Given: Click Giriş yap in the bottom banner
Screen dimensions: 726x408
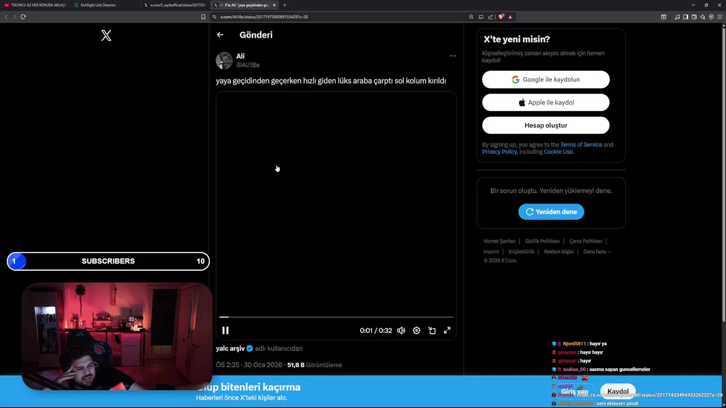Looking at the screenshot, I should tap(575, 392).
